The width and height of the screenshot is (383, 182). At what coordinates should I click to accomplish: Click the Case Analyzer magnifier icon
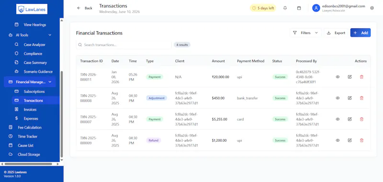pyautogui.click(x=17, y=45)
